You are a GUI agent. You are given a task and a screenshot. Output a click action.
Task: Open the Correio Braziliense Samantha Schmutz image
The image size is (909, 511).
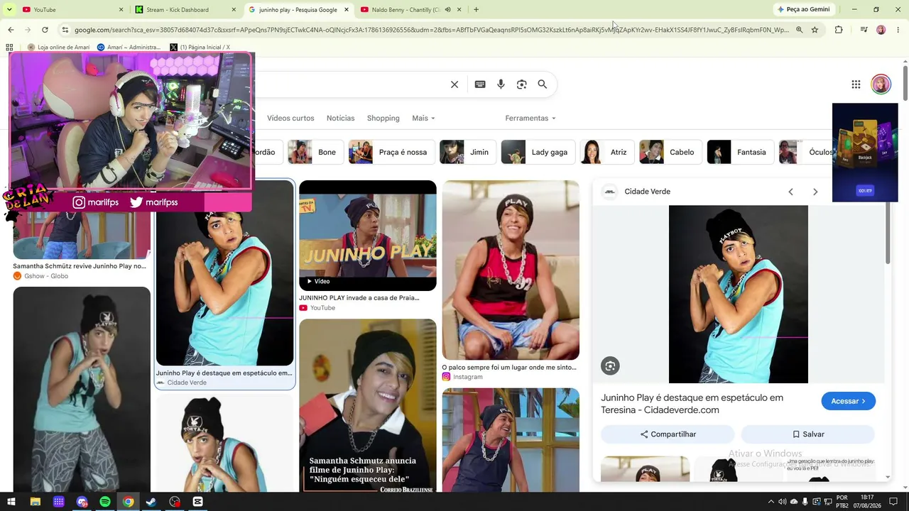click(x=368, y=405)
